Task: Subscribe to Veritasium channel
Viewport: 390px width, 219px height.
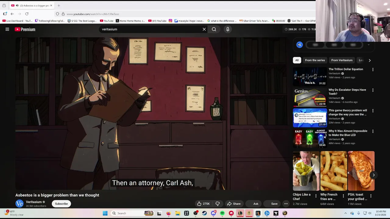Action: click(x=61, y=204)
